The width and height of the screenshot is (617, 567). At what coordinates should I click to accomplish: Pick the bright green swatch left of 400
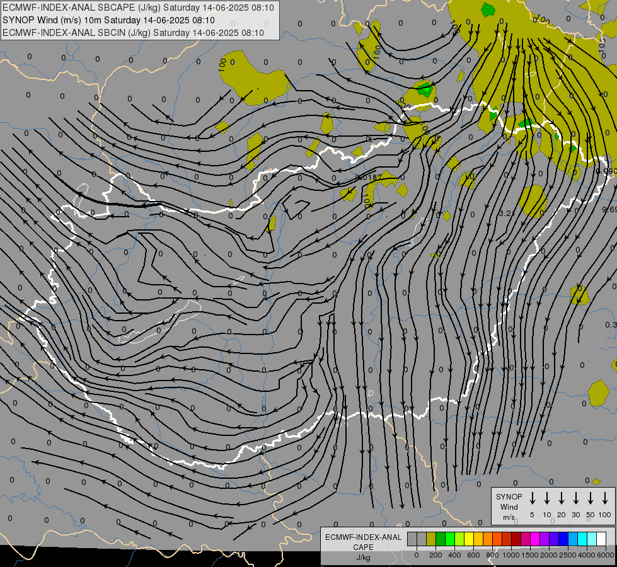[x=450, y=539]
